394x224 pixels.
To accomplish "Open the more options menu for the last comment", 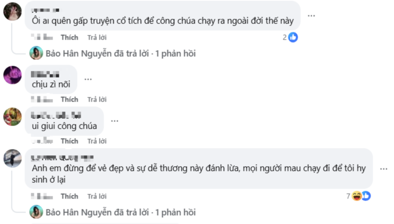I will tap(384, 169).
